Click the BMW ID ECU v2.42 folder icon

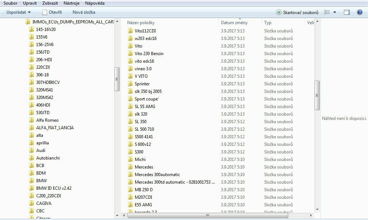click(x=32, y=188)
